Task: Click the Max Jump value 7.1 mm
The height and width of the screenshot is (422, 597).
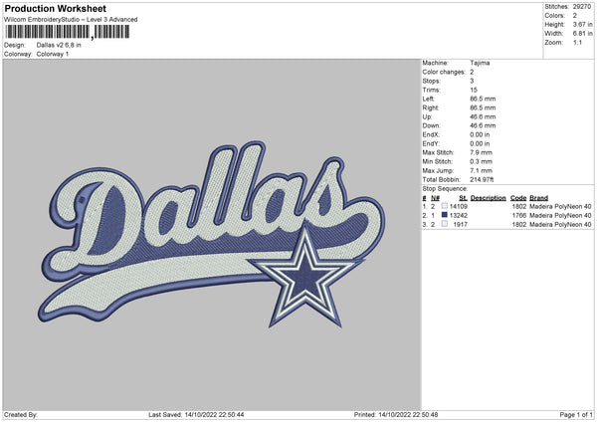Action: point(481,171)
